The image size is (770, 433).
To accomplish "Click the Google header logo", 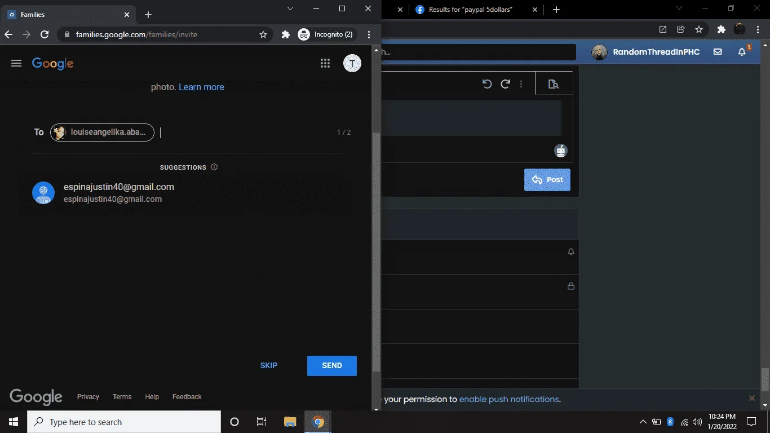I will [x=53, y=64].
